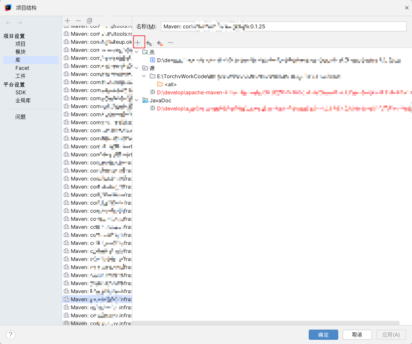The image size is (412, 344).
Task: Click the forward navigation arrow
Action: 19,23
